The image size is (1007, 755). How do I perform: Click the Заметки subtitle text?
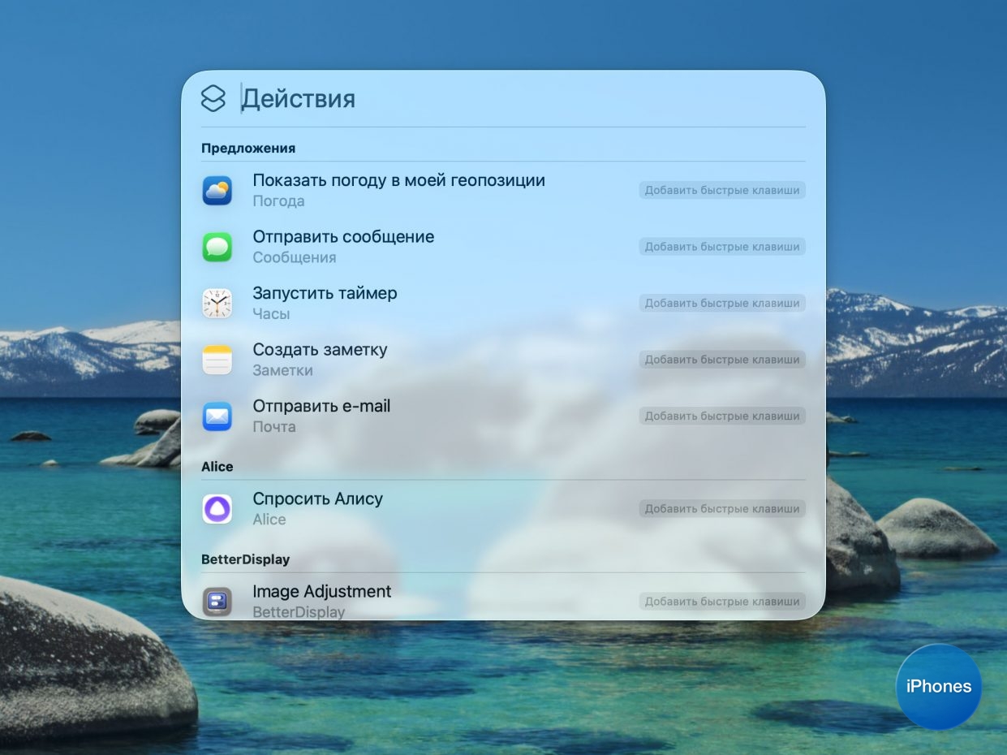[282, 370]
